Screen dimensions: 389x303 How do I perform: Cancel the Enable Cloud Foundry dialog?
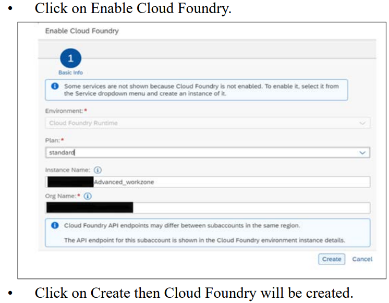click(362, 259)
